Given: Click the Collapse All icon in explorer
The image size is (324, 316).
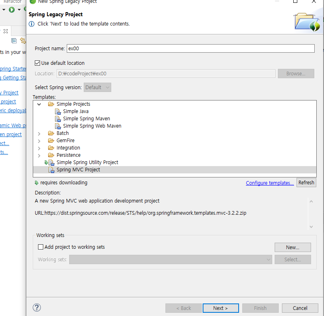Looking at the screenshot, I should pyautogui.click(x=14, y=41).
